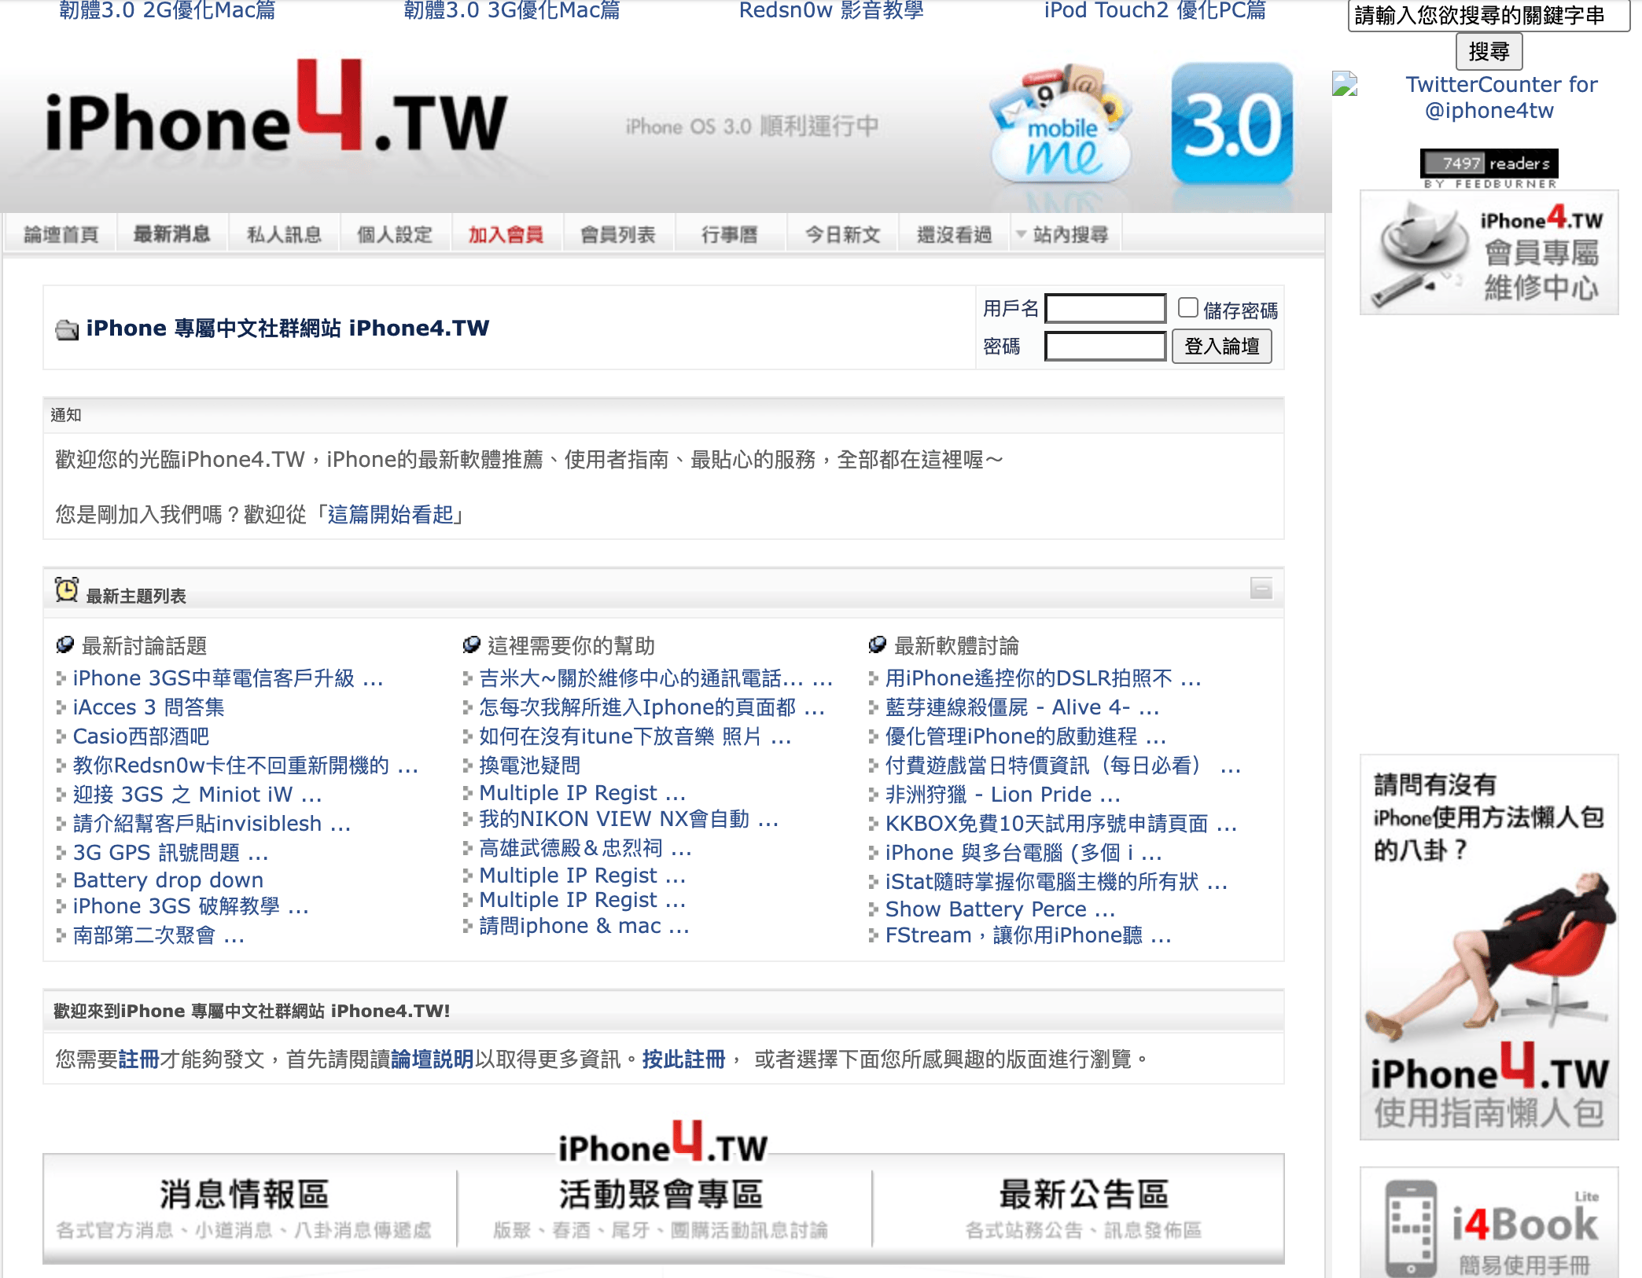The width and height of the screenshot is (1642, 1278).
Task: Click the iPhone4.TW header logo
Action: coord(277,106)
